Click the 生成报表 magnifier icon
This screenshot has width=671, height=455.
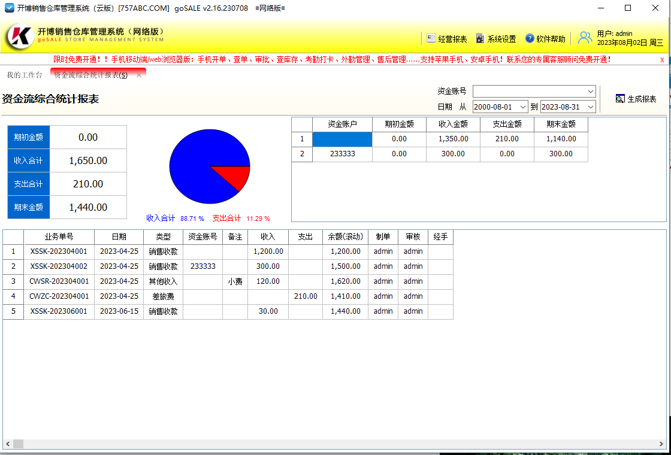[620, 99]
